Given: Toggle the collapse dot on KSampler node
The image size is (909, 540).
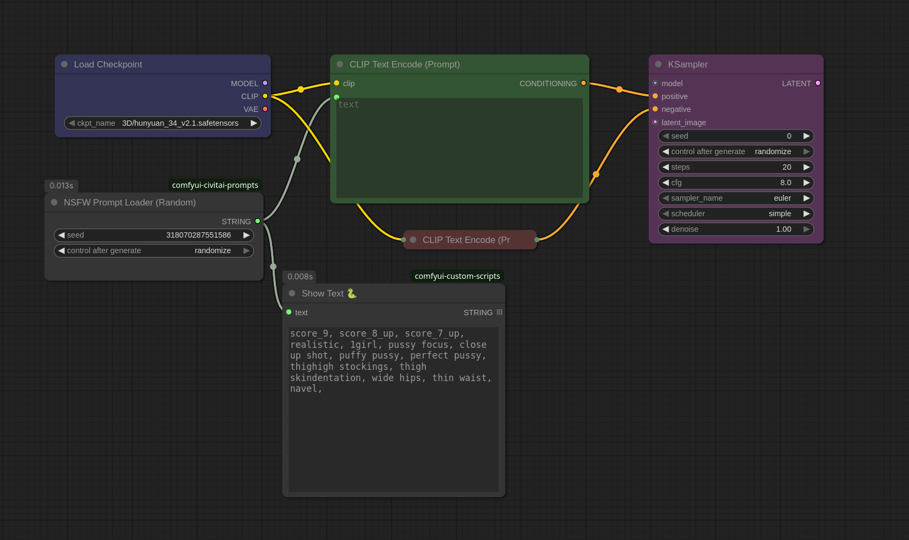Looking at the screenshot, I should [657, 64].
